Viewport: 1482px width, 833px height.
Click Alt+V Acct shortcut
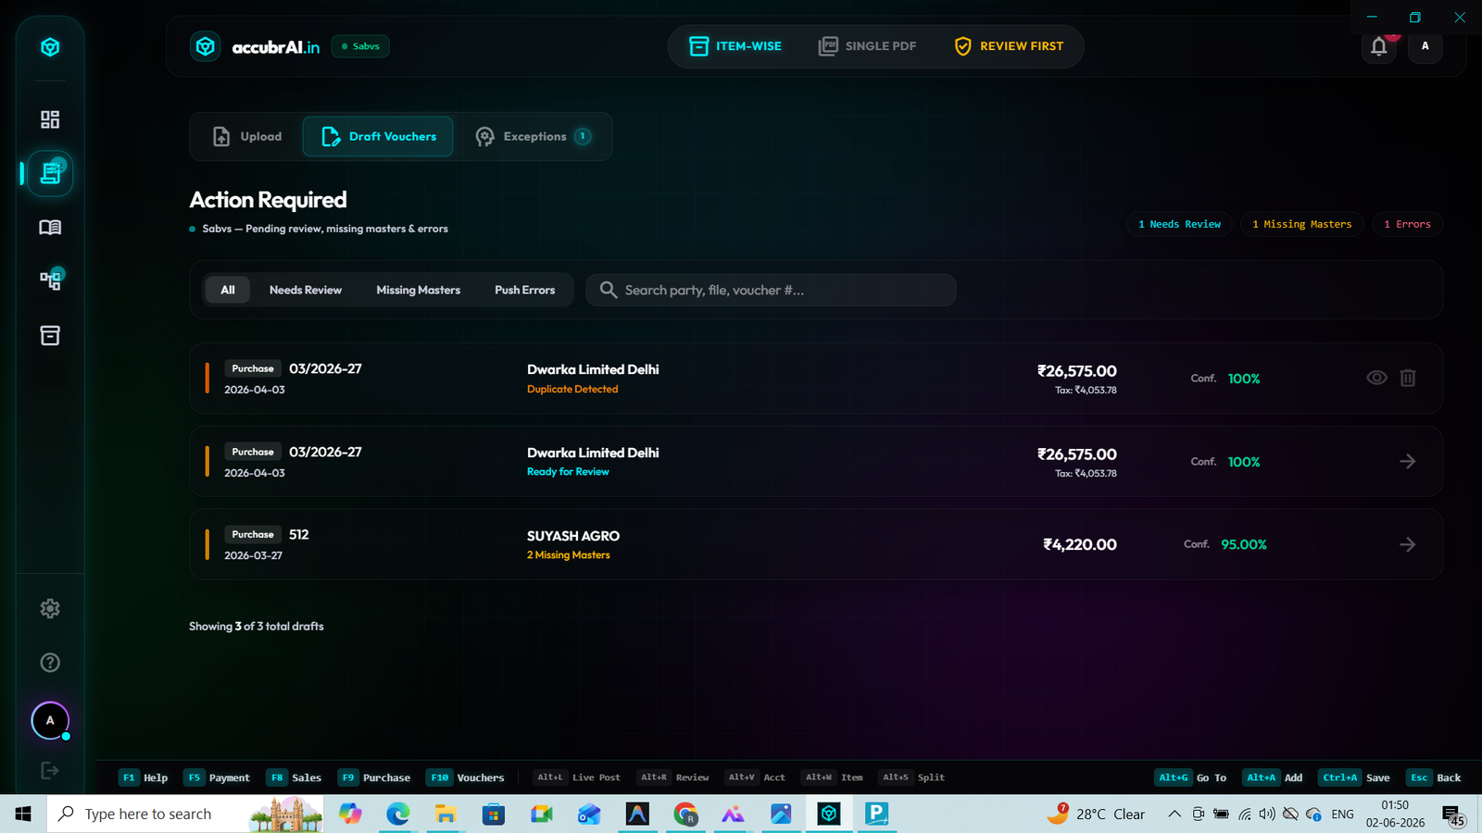tap(755, 777)
